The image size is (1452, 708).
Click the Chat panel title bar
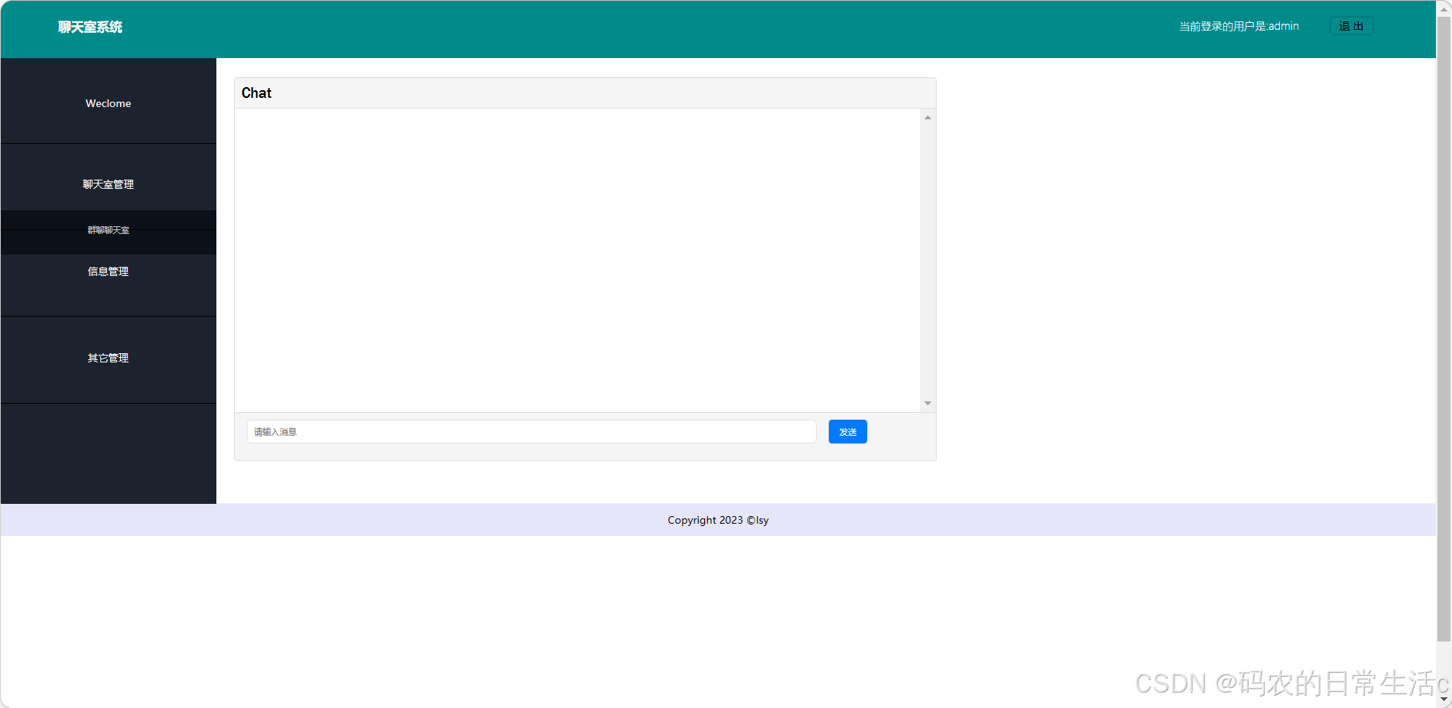click(x=256, y=93)
